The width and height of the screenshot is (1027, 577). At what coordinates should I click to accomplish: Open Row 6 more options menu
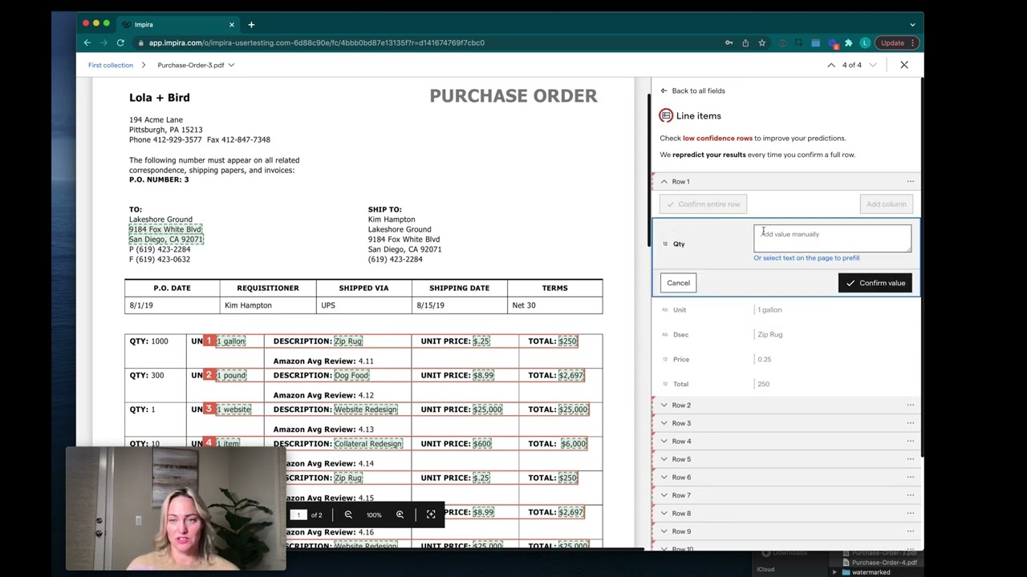pyautogui.click(x=910, y=477)
